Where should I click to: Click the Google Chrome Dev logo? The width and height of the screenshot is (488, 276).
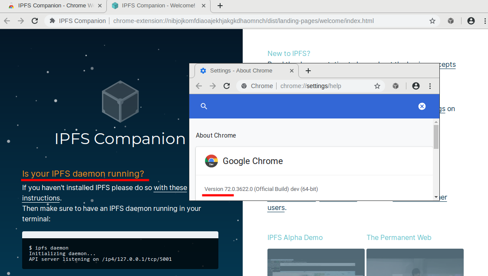click(211, 161)
